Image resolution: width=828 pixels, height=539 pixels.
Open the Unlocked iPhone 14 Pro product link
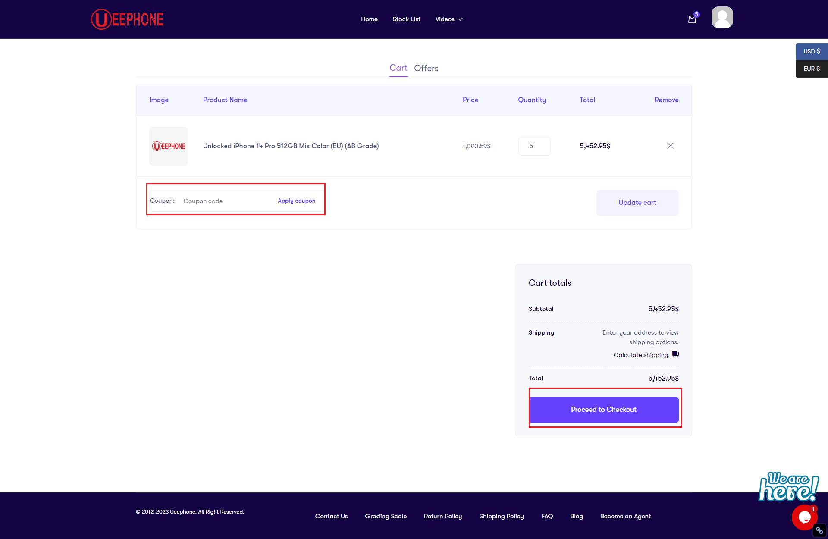(x=291, y=146)
